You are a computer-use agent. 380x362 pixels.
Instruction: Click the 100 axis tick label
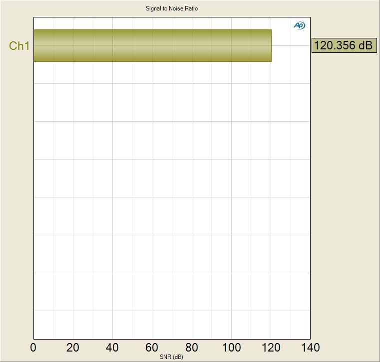(231, 348)
